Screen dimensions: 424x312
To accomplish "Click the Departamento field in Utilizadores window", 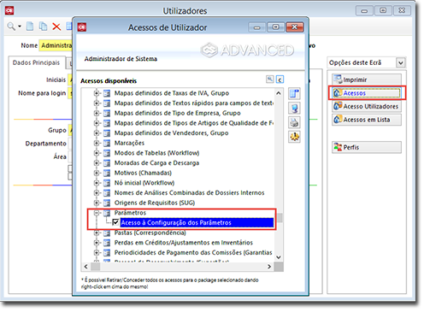I will coord(70,144).
